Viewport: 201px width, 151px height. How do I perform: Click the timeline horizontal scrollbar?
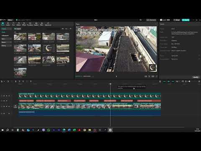point(99,127)
